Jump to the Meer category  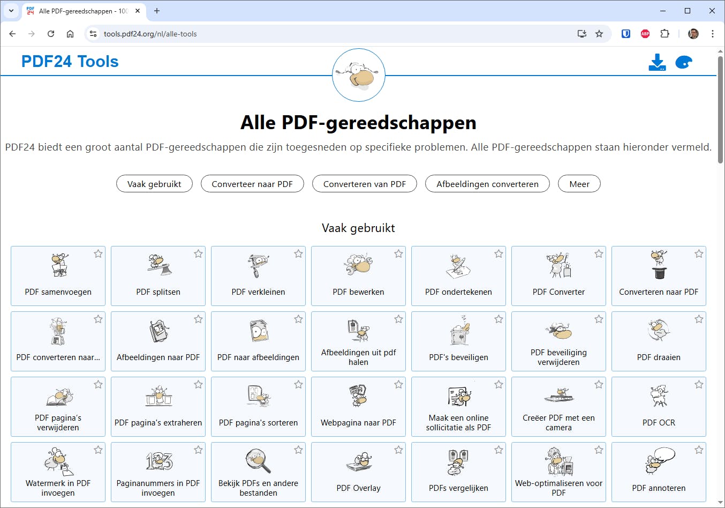579,184
